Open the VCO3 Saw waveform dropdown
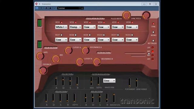Image resolution: width=194 pixels, height=109 pixels. [x=89, y=27]
